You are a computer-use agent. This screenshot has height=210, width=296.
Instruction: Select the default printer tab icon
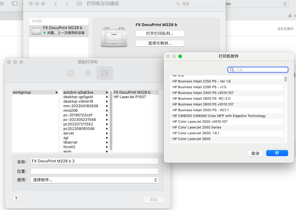71,73
